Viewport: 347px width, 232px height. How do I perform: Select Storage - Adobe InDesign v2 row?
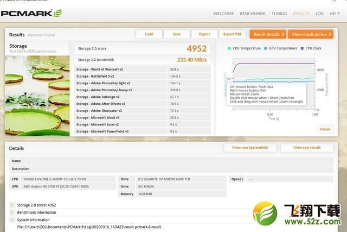(x=143, y=97)
